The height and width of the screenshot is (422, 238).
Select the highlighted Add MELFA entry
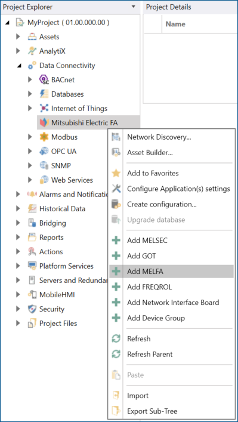tap(172, 271)
